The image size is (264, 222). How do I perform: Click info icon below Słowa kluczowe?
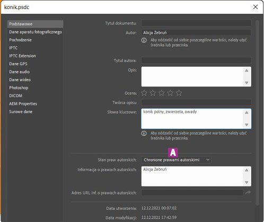click(x=144, y=134)
